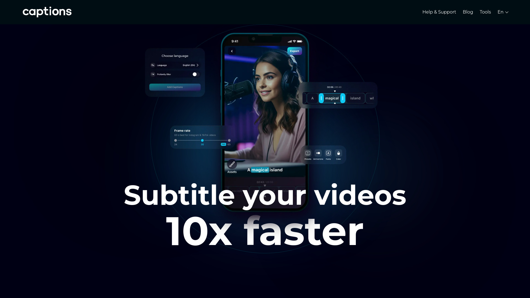The image size is (530, 298).
Task: Click the Fonts icon in caption editor
Action: (328, 153)
